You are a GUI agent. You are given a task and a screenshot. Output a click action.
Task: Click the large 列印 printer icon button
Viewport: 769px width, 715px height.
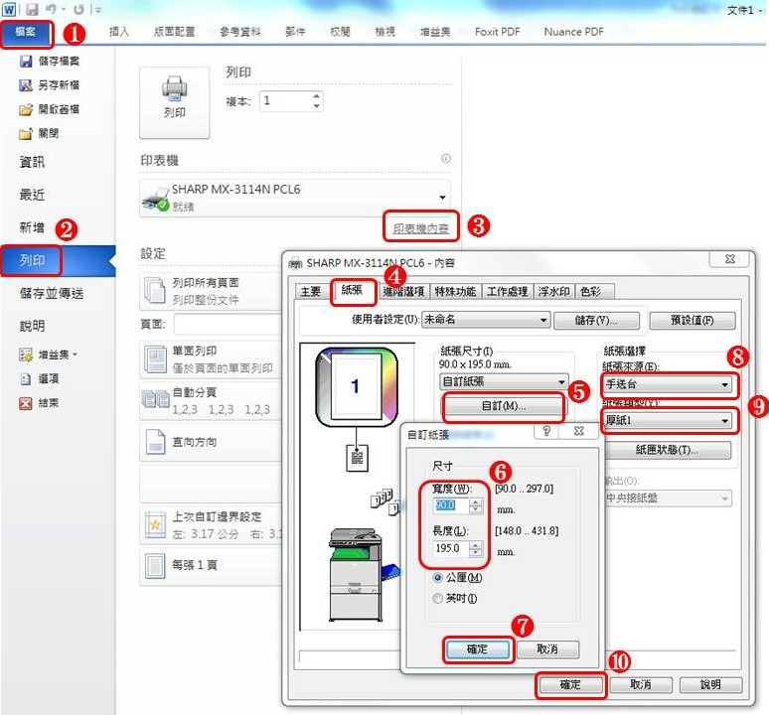(x=174, y=99)
